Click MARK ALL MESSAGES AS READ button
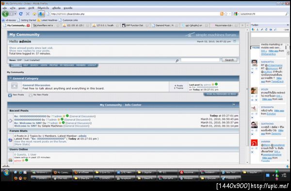The width and height of the screenshot is (291, 191). point(221,94)
